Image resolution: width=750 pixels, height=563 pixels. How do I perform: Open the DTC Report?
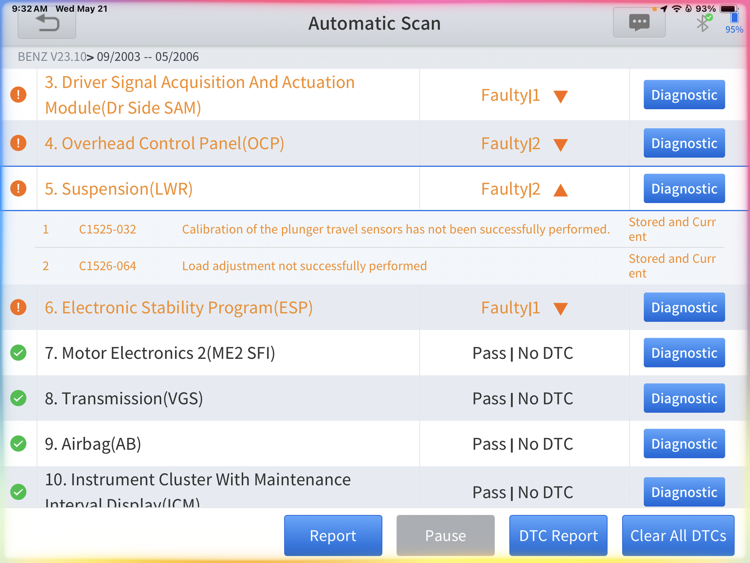pos(558,536)
